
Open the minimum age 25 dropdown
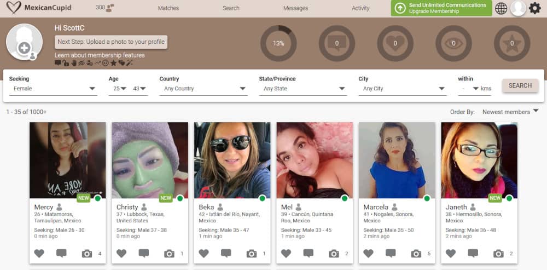tap(118, 89)
